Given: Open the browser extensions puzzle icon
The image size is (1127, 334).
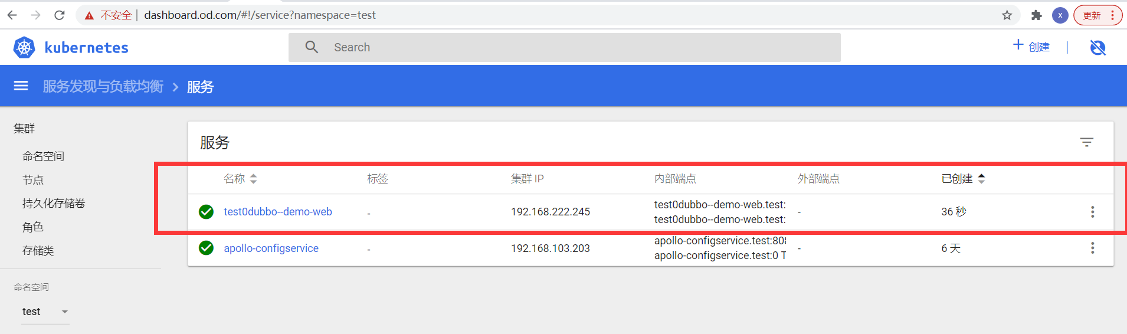Looking at the screenshot, I should coord(1036,15).
